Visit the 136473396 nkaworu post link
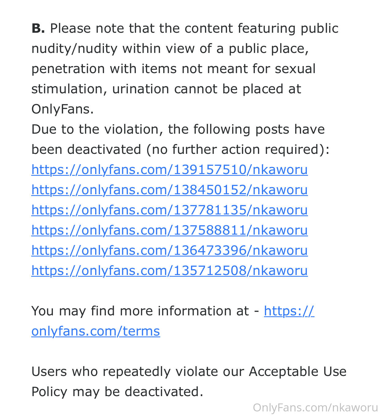380x416 pixels. (x=170, y=251)
